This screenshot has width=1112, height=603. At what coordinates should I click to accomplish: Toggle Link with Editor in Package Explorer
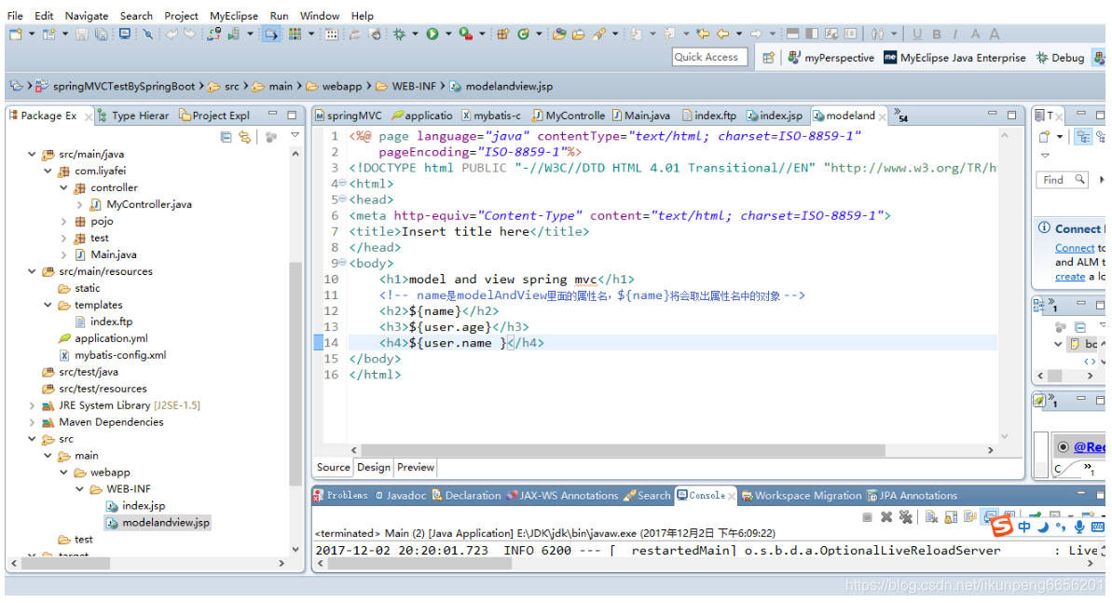point(244,137)
